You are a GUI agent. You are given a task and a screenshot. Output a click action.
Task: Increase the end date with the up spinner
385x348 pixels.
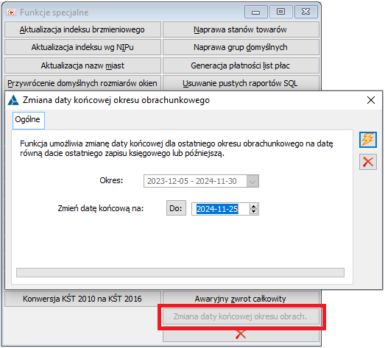coord(254,207)
